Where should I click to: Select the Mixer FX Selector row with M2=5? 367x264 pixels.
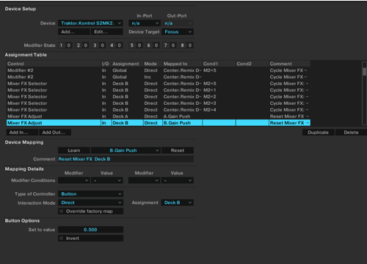159,84
